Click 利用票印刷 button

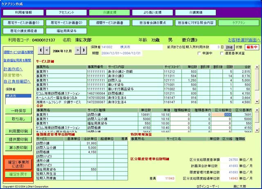click(18, 131)
